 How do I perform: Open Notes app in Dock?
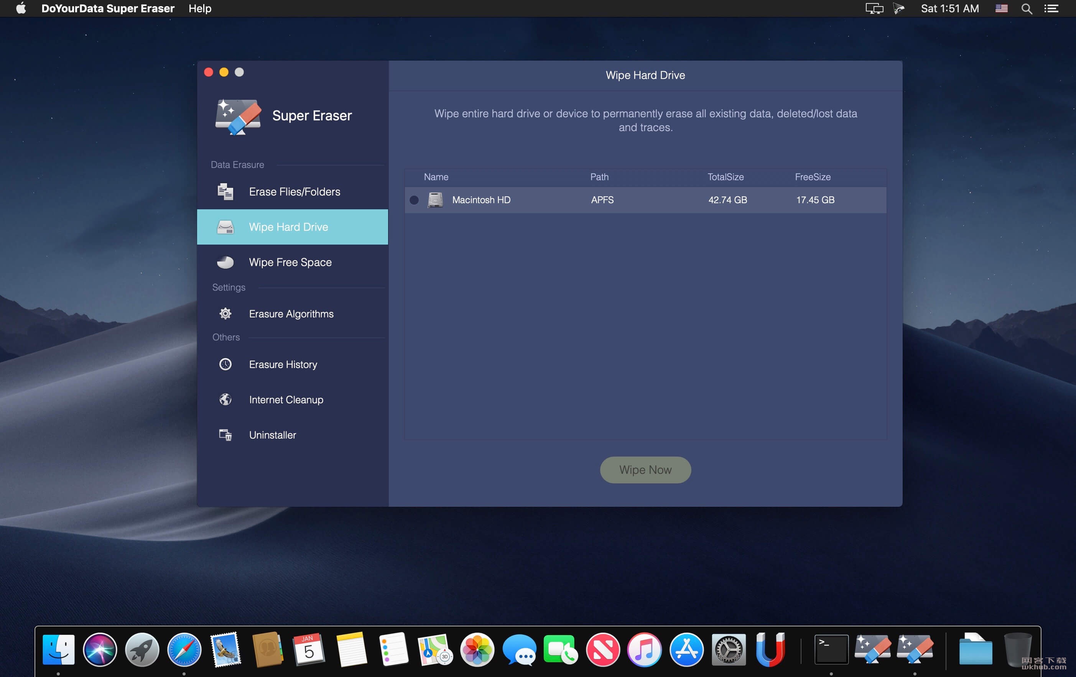coord(351,649)
